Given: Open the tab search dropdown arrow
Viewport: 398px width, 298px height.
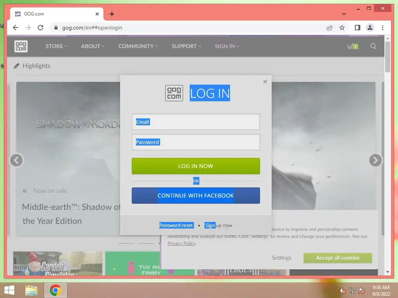Looking at the screenshot, I should coord(344,14).
